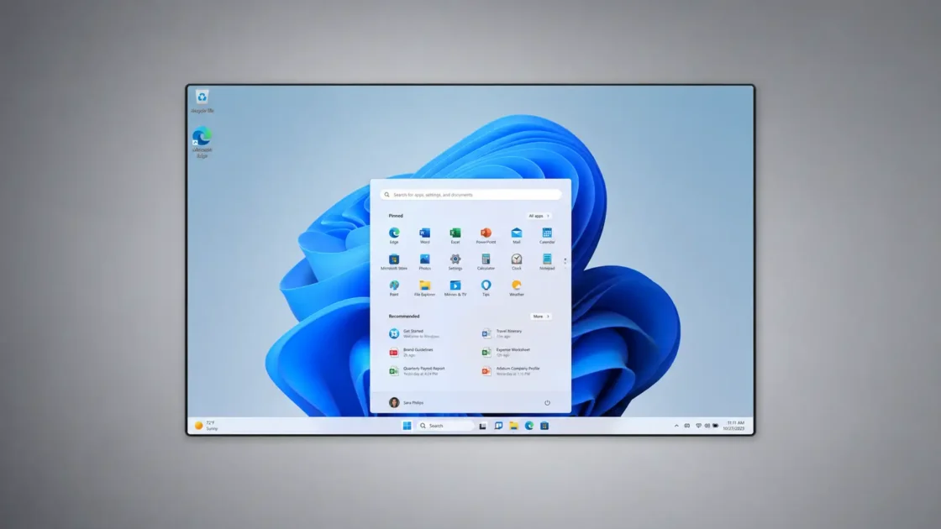The image size is (941, 529).
Task: Select the Microsoft Edge desktop shortcut
Action: tap(202, 143)
